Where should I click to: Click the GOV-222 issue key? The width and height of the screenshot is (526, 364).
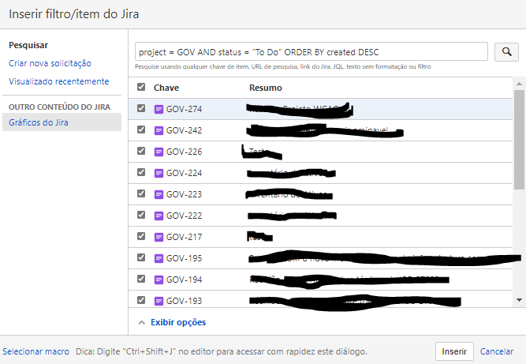184,216
